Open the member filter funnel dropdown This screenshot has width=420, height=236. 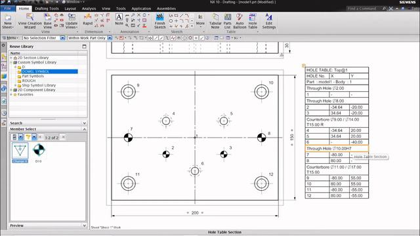(34, 137)
